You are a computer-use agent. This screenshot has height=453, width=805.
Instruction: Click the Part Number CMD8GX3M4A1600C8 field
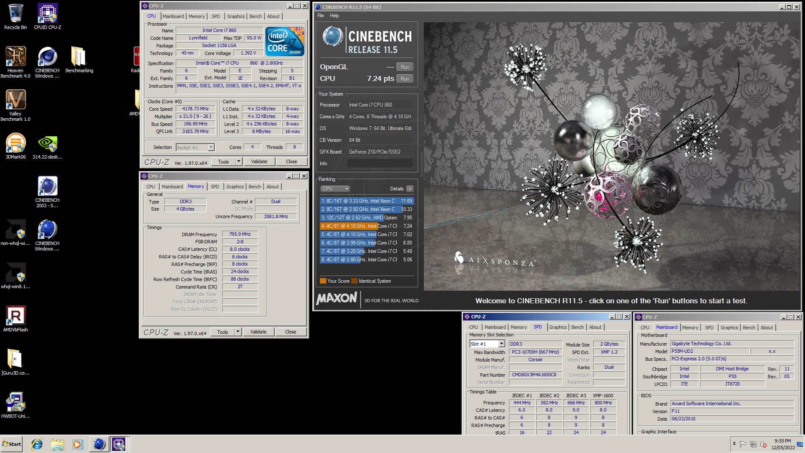[x=535, y=375]
